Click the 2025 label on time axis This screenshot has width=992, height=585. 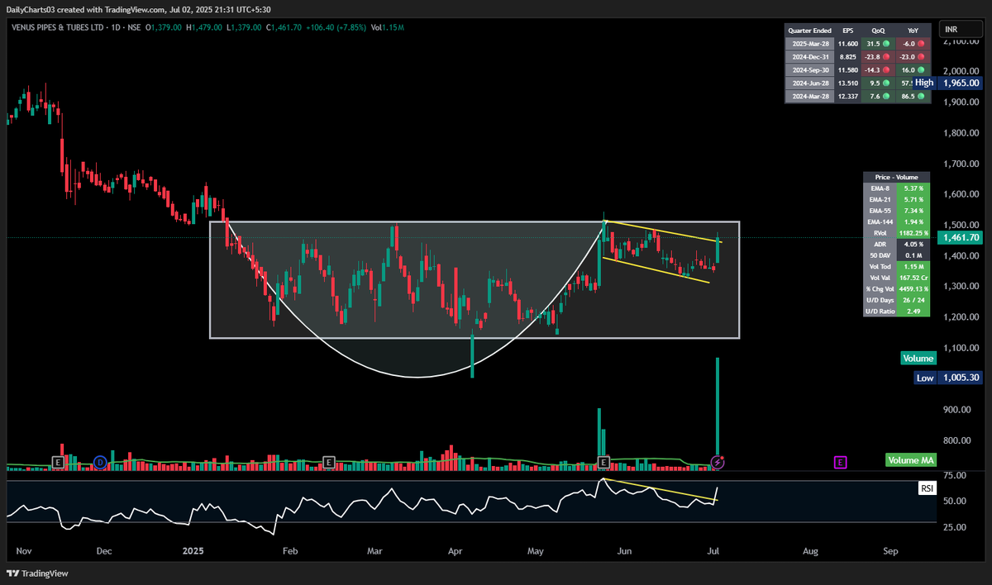coord(193,550)
